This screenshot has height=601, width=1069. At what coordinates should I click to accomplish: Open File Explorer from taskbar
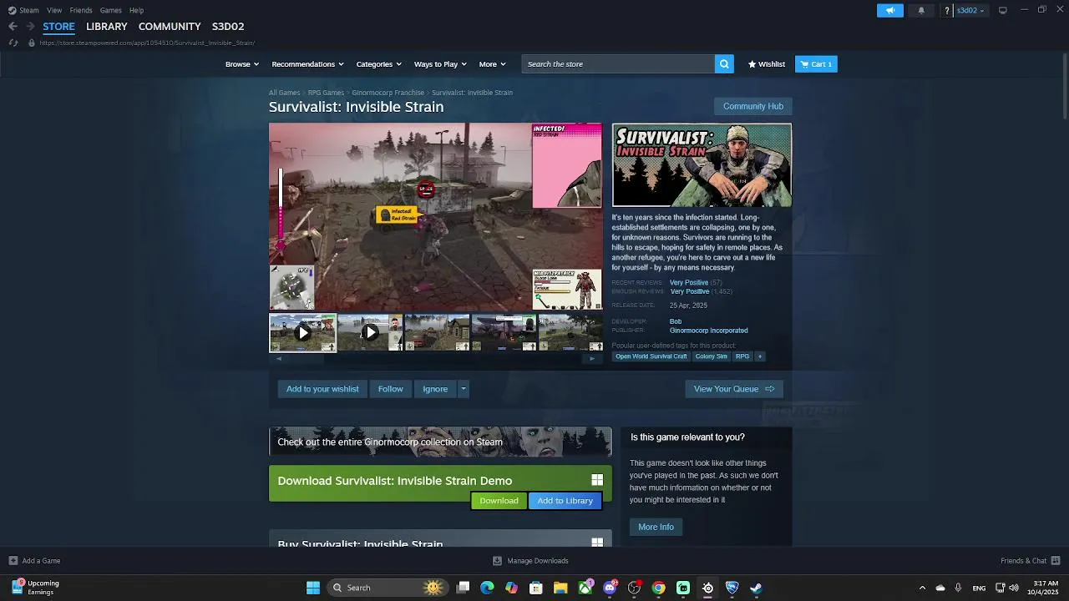coord(560,588)
